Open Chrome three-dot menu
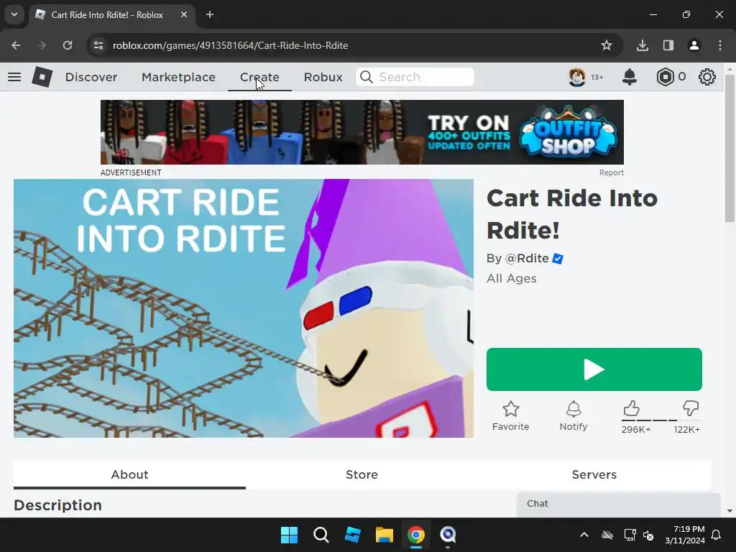 click(720, 45)
